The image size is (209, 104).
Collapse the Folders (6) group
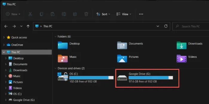(x=55, y=37)
